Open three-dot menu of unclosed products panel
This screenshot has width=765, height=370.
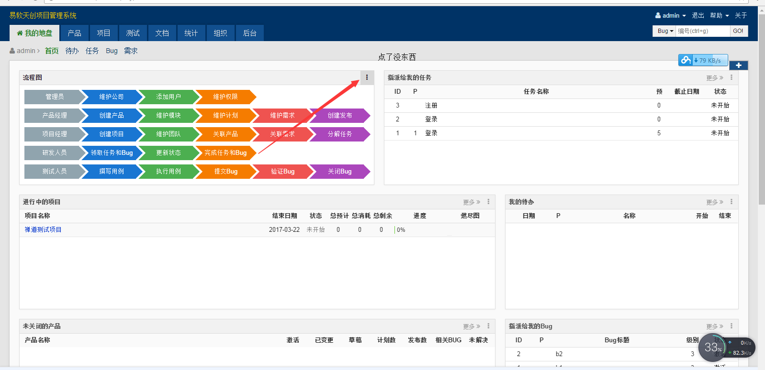488,326
